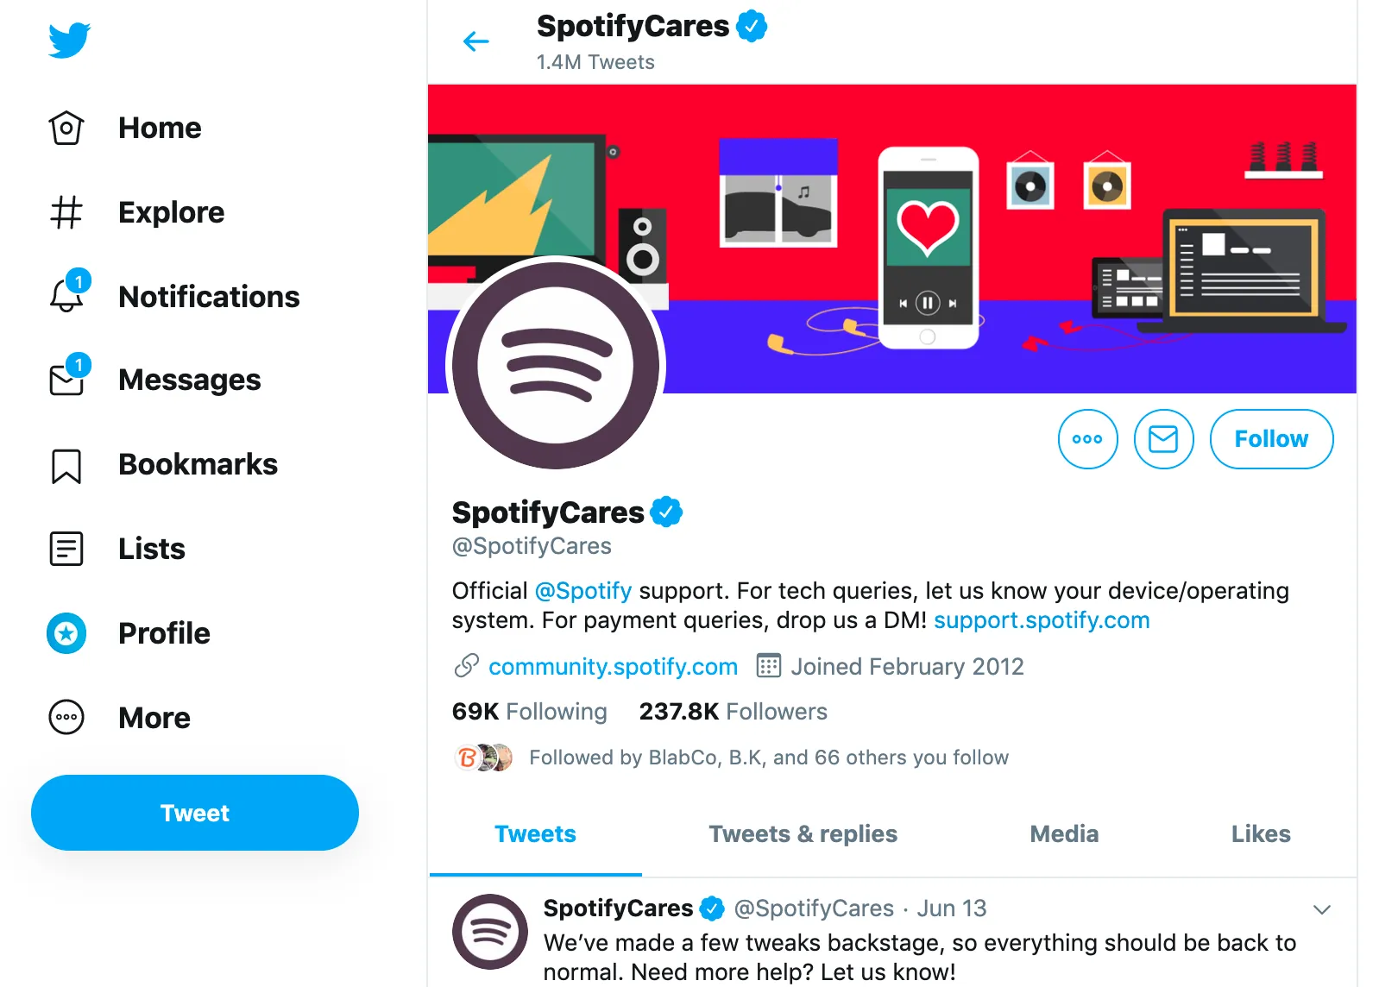Open your Messages inbox
Screen dimensions: 1379x987
(189, 379)
